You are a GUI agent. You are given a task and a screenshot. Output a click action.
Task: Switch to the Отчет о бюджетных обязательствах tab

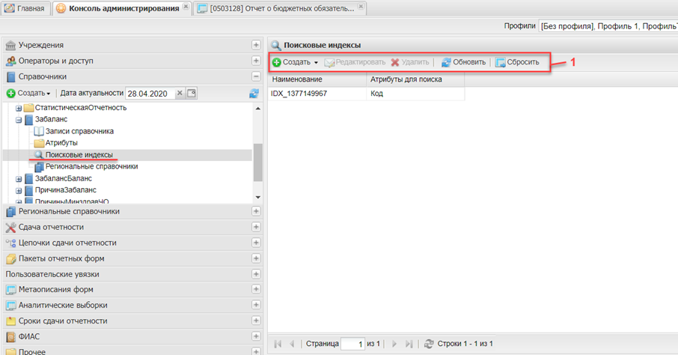point(277,8)
